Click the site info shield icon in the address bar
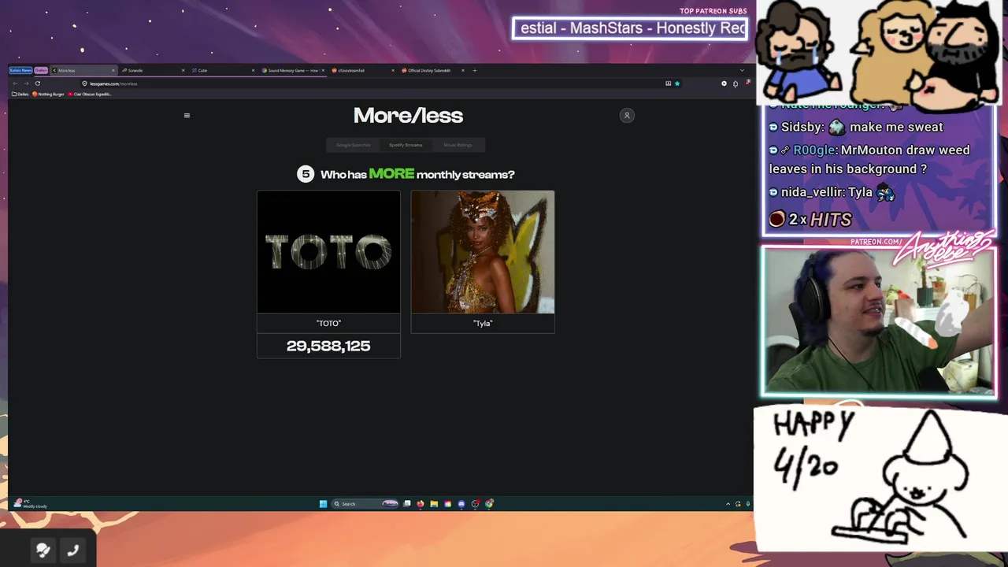 coord(84,83)
